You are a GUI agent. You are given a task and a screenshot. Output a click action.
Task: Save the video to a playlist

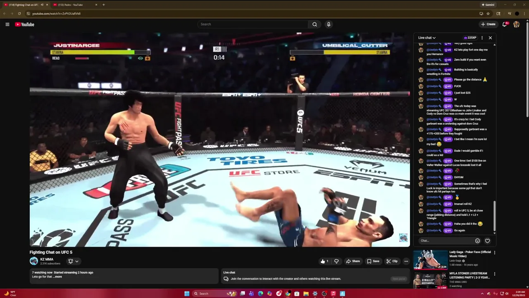click(x=373, y=261)
